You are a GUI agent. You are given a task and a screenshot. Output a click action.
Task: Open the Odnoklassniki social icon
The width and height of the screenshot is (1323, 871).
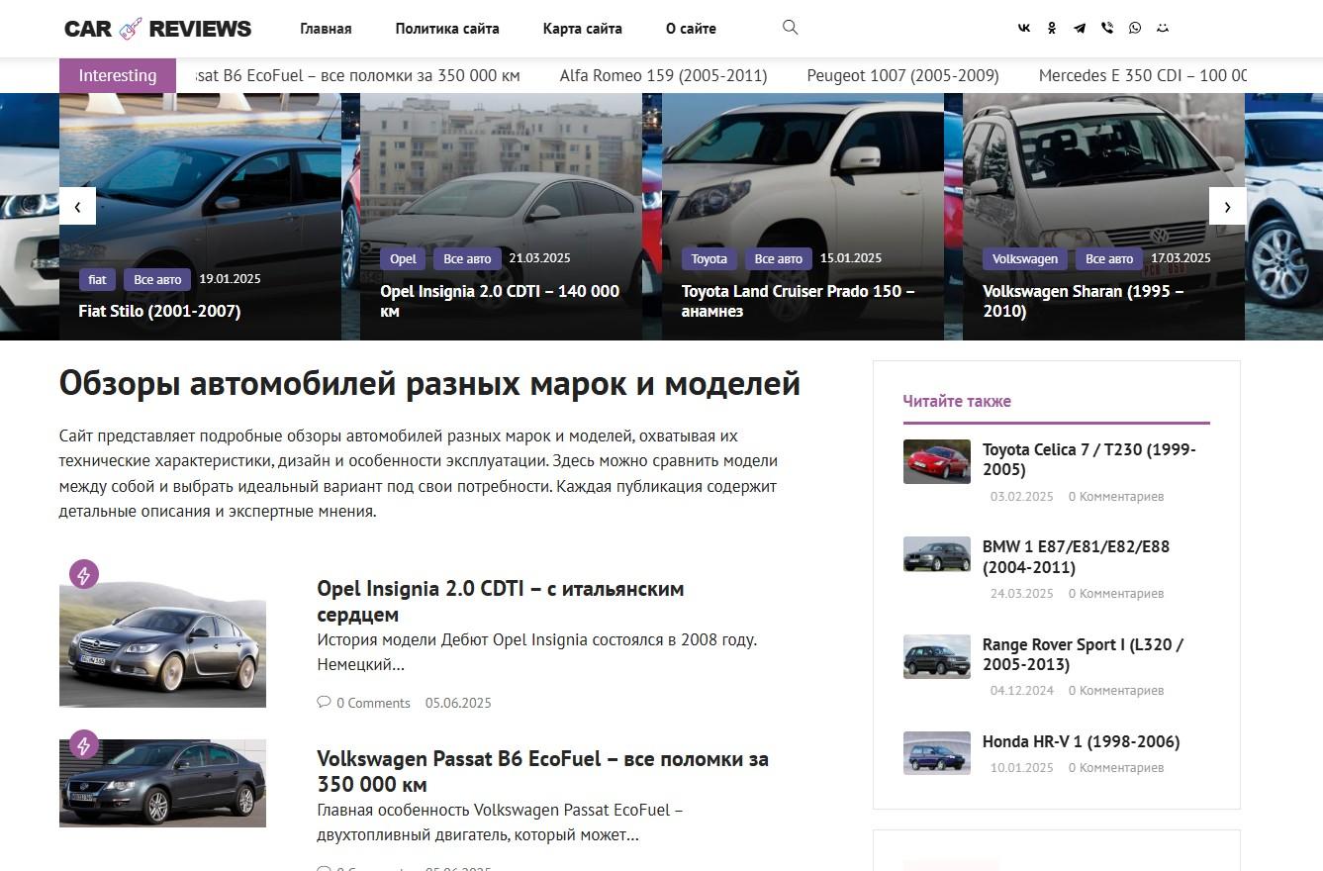1052,28
